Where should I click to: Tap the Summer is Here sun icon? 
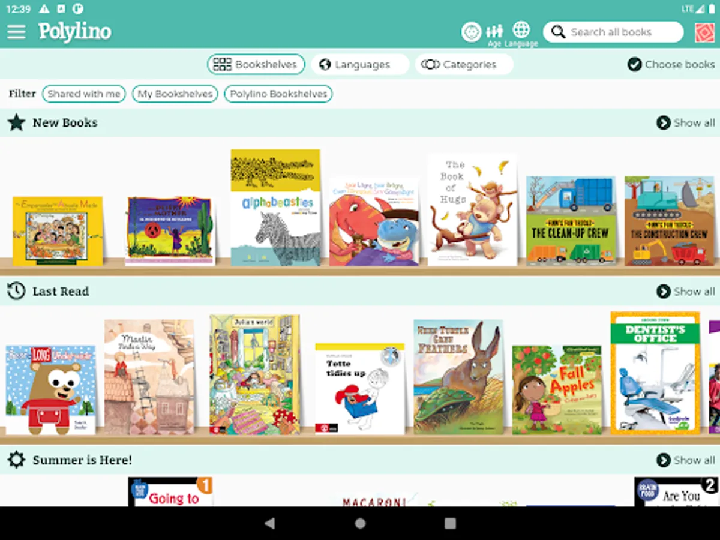tap(16, 460)
